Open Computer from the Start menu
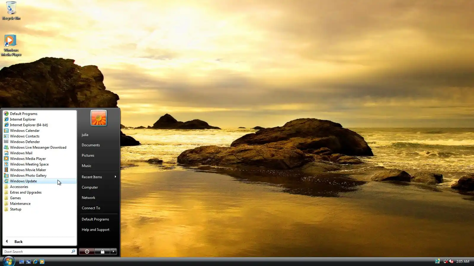Viewport: 474px width, 266px height. click(x=99, y=187)
